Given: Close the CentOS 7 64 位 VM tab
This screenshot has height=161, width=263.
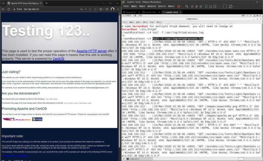Looking at the screenshot, I should click(x=180, y=12).
